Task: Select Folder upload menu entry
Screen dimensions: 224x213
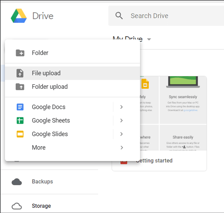Action: point(72,87)
